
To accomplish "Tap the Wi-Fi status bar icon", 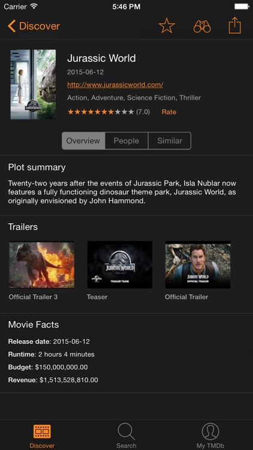I will coord(34,6).
